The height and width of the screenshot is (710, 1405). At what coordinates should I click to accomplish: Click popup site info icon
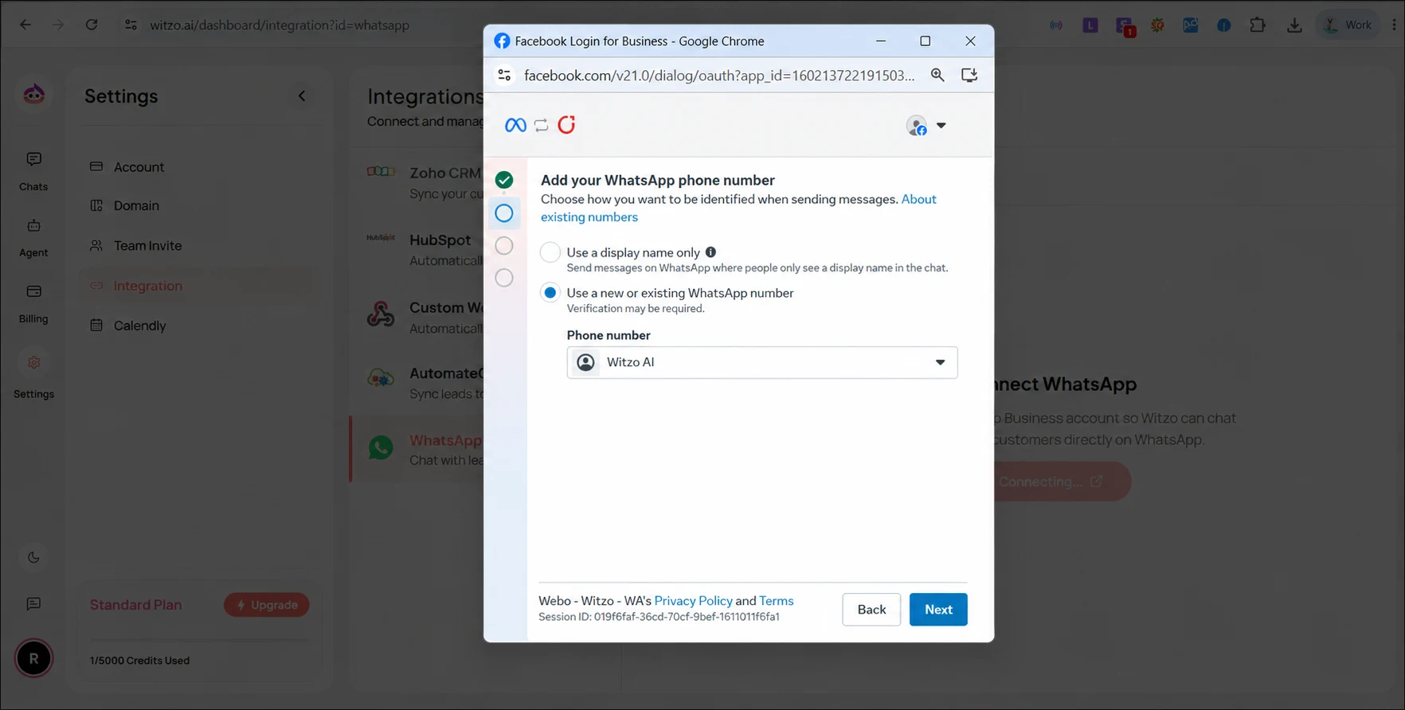point(504,75)
